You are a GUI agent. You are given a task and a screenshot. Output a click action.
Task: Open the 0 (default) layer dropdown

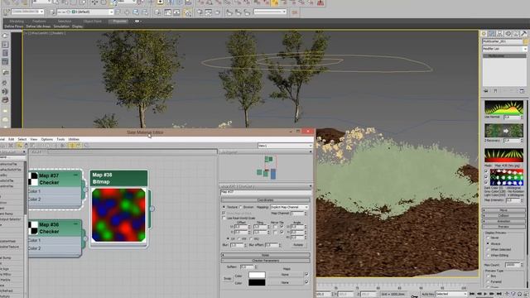[x=84, y=12]
